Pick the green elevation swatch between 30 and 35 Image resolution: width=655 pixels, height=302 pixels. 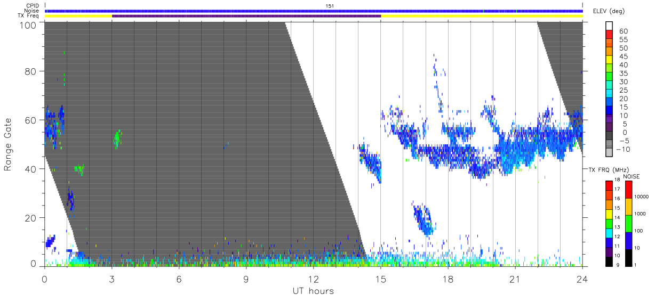pyautogui.click(x=609, y=77)
